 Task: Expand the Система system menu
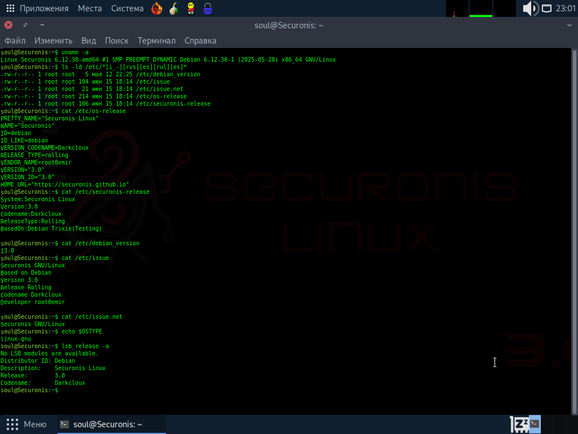click(x=127, y=8)
